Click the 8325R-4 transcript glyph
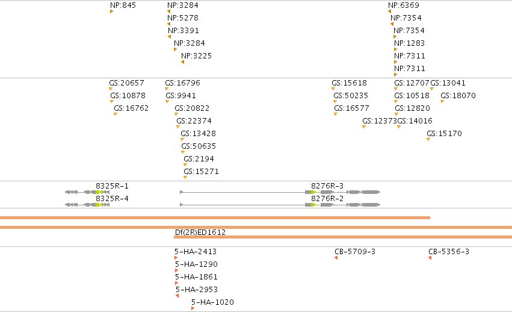 point(87,205)
